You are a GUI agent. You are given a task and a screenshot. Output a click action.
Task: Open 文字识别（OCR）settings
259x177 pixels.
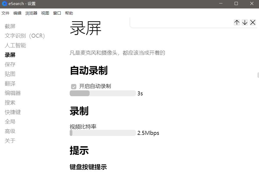point(25,36)
